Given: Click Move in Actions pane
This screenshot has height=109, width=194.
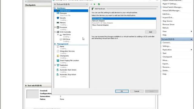Looking at the screenshot, I should point(166,60).
